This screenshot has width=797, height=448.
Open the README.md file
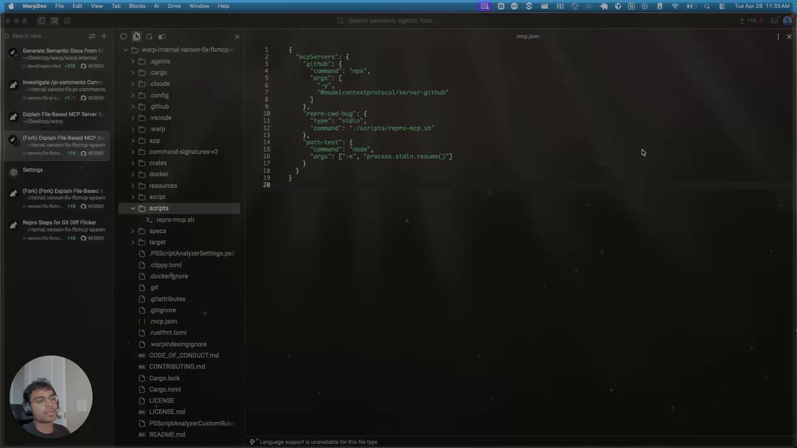click(179, 434)
